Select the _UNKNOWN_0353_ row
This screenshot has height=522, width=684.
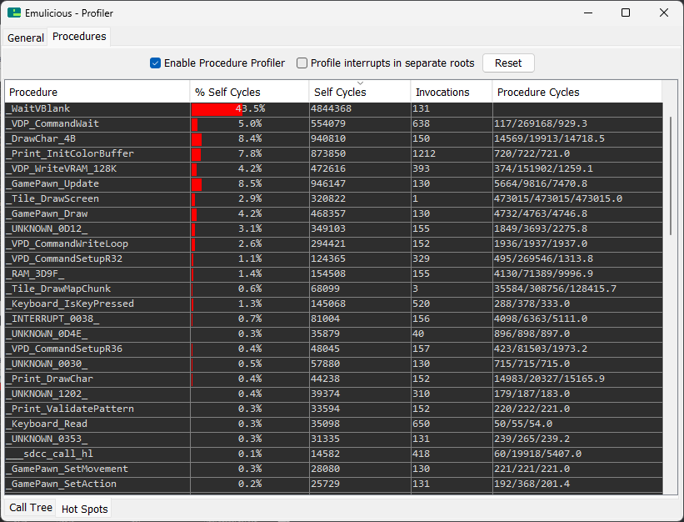point(334,439)
